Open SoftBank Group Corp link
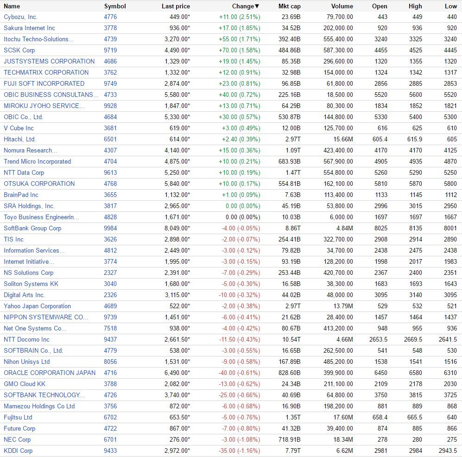Image resolution: width=462 pixels, height=457 pixels. tap(32, 228)
